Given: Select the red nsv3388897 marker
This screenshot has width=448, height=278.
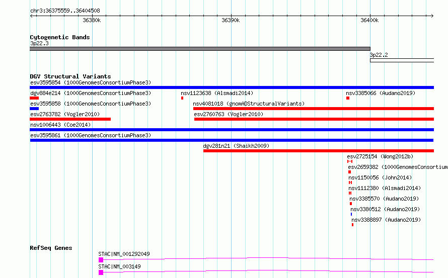Looking at the screenshot, I should point(352,225).
